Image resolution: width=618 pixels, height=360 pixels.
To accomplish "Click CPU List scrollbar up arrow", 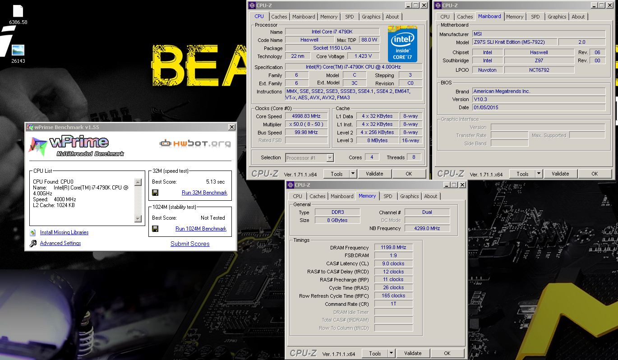I will (x=138, y=182).
